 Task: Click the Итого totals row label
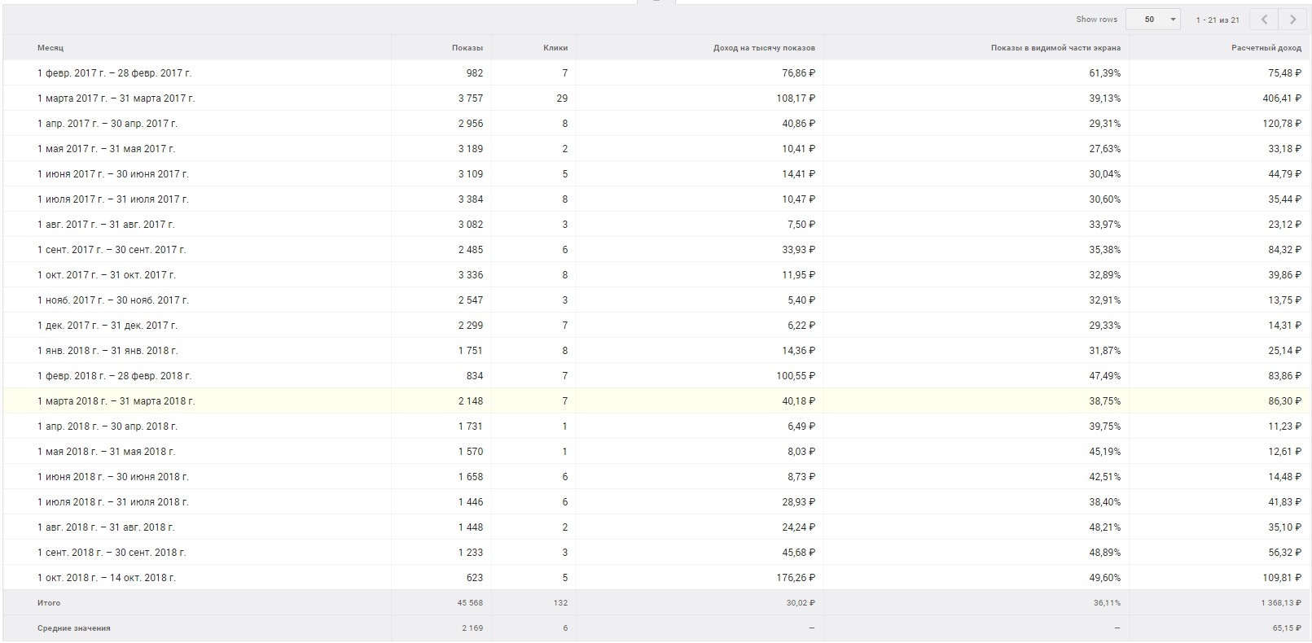coord(49,603)
